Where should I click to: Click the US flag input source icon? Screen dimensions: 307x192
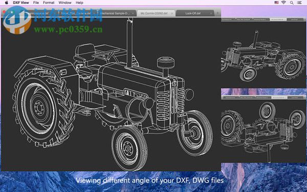(x=276, y=3)
